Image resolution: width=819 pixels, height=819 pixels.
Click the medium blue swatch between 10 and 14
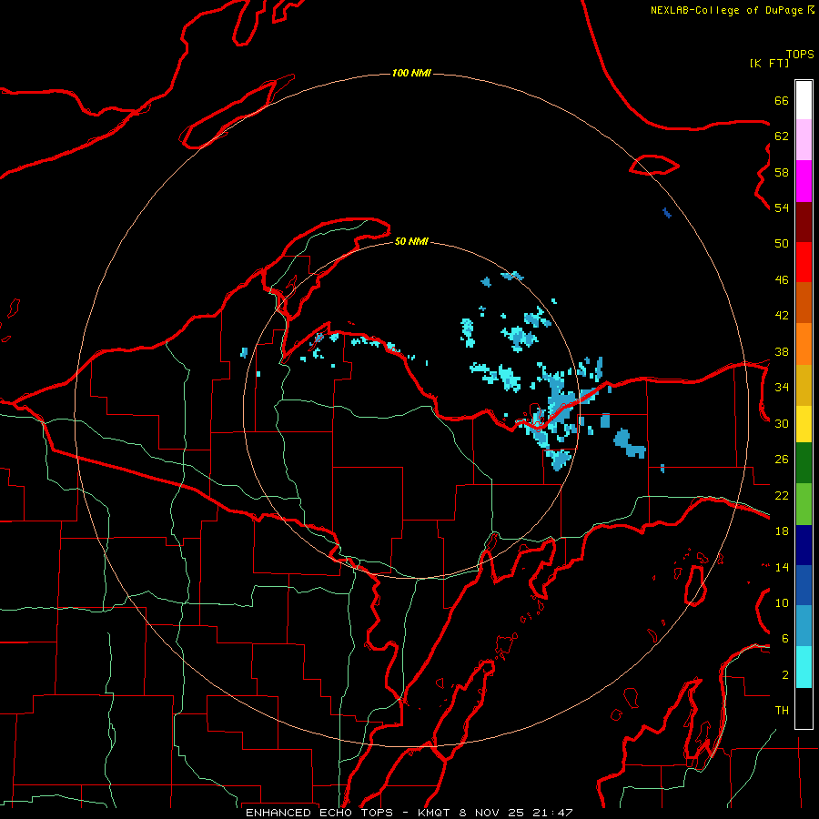click(x=804, y=585)
